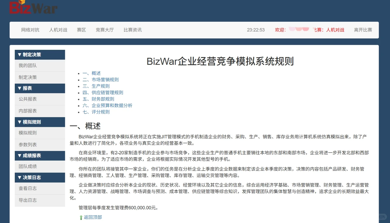The height and width of the screenshot is (223, 390).
Task: Select 比赛资讯 in the navbar
Action: pos(133,30)
